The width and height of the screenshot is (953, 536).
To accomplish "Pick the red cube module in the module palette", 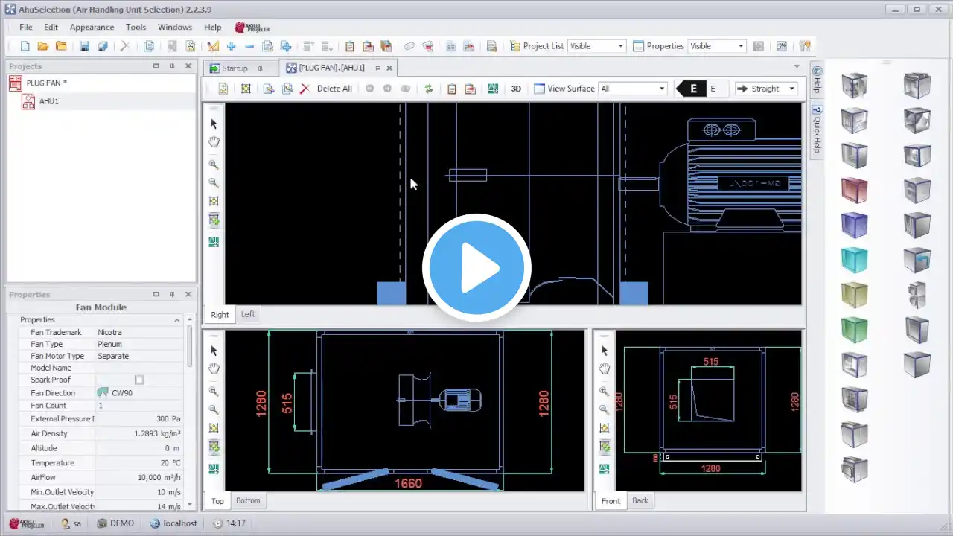I will coord(854,191).
